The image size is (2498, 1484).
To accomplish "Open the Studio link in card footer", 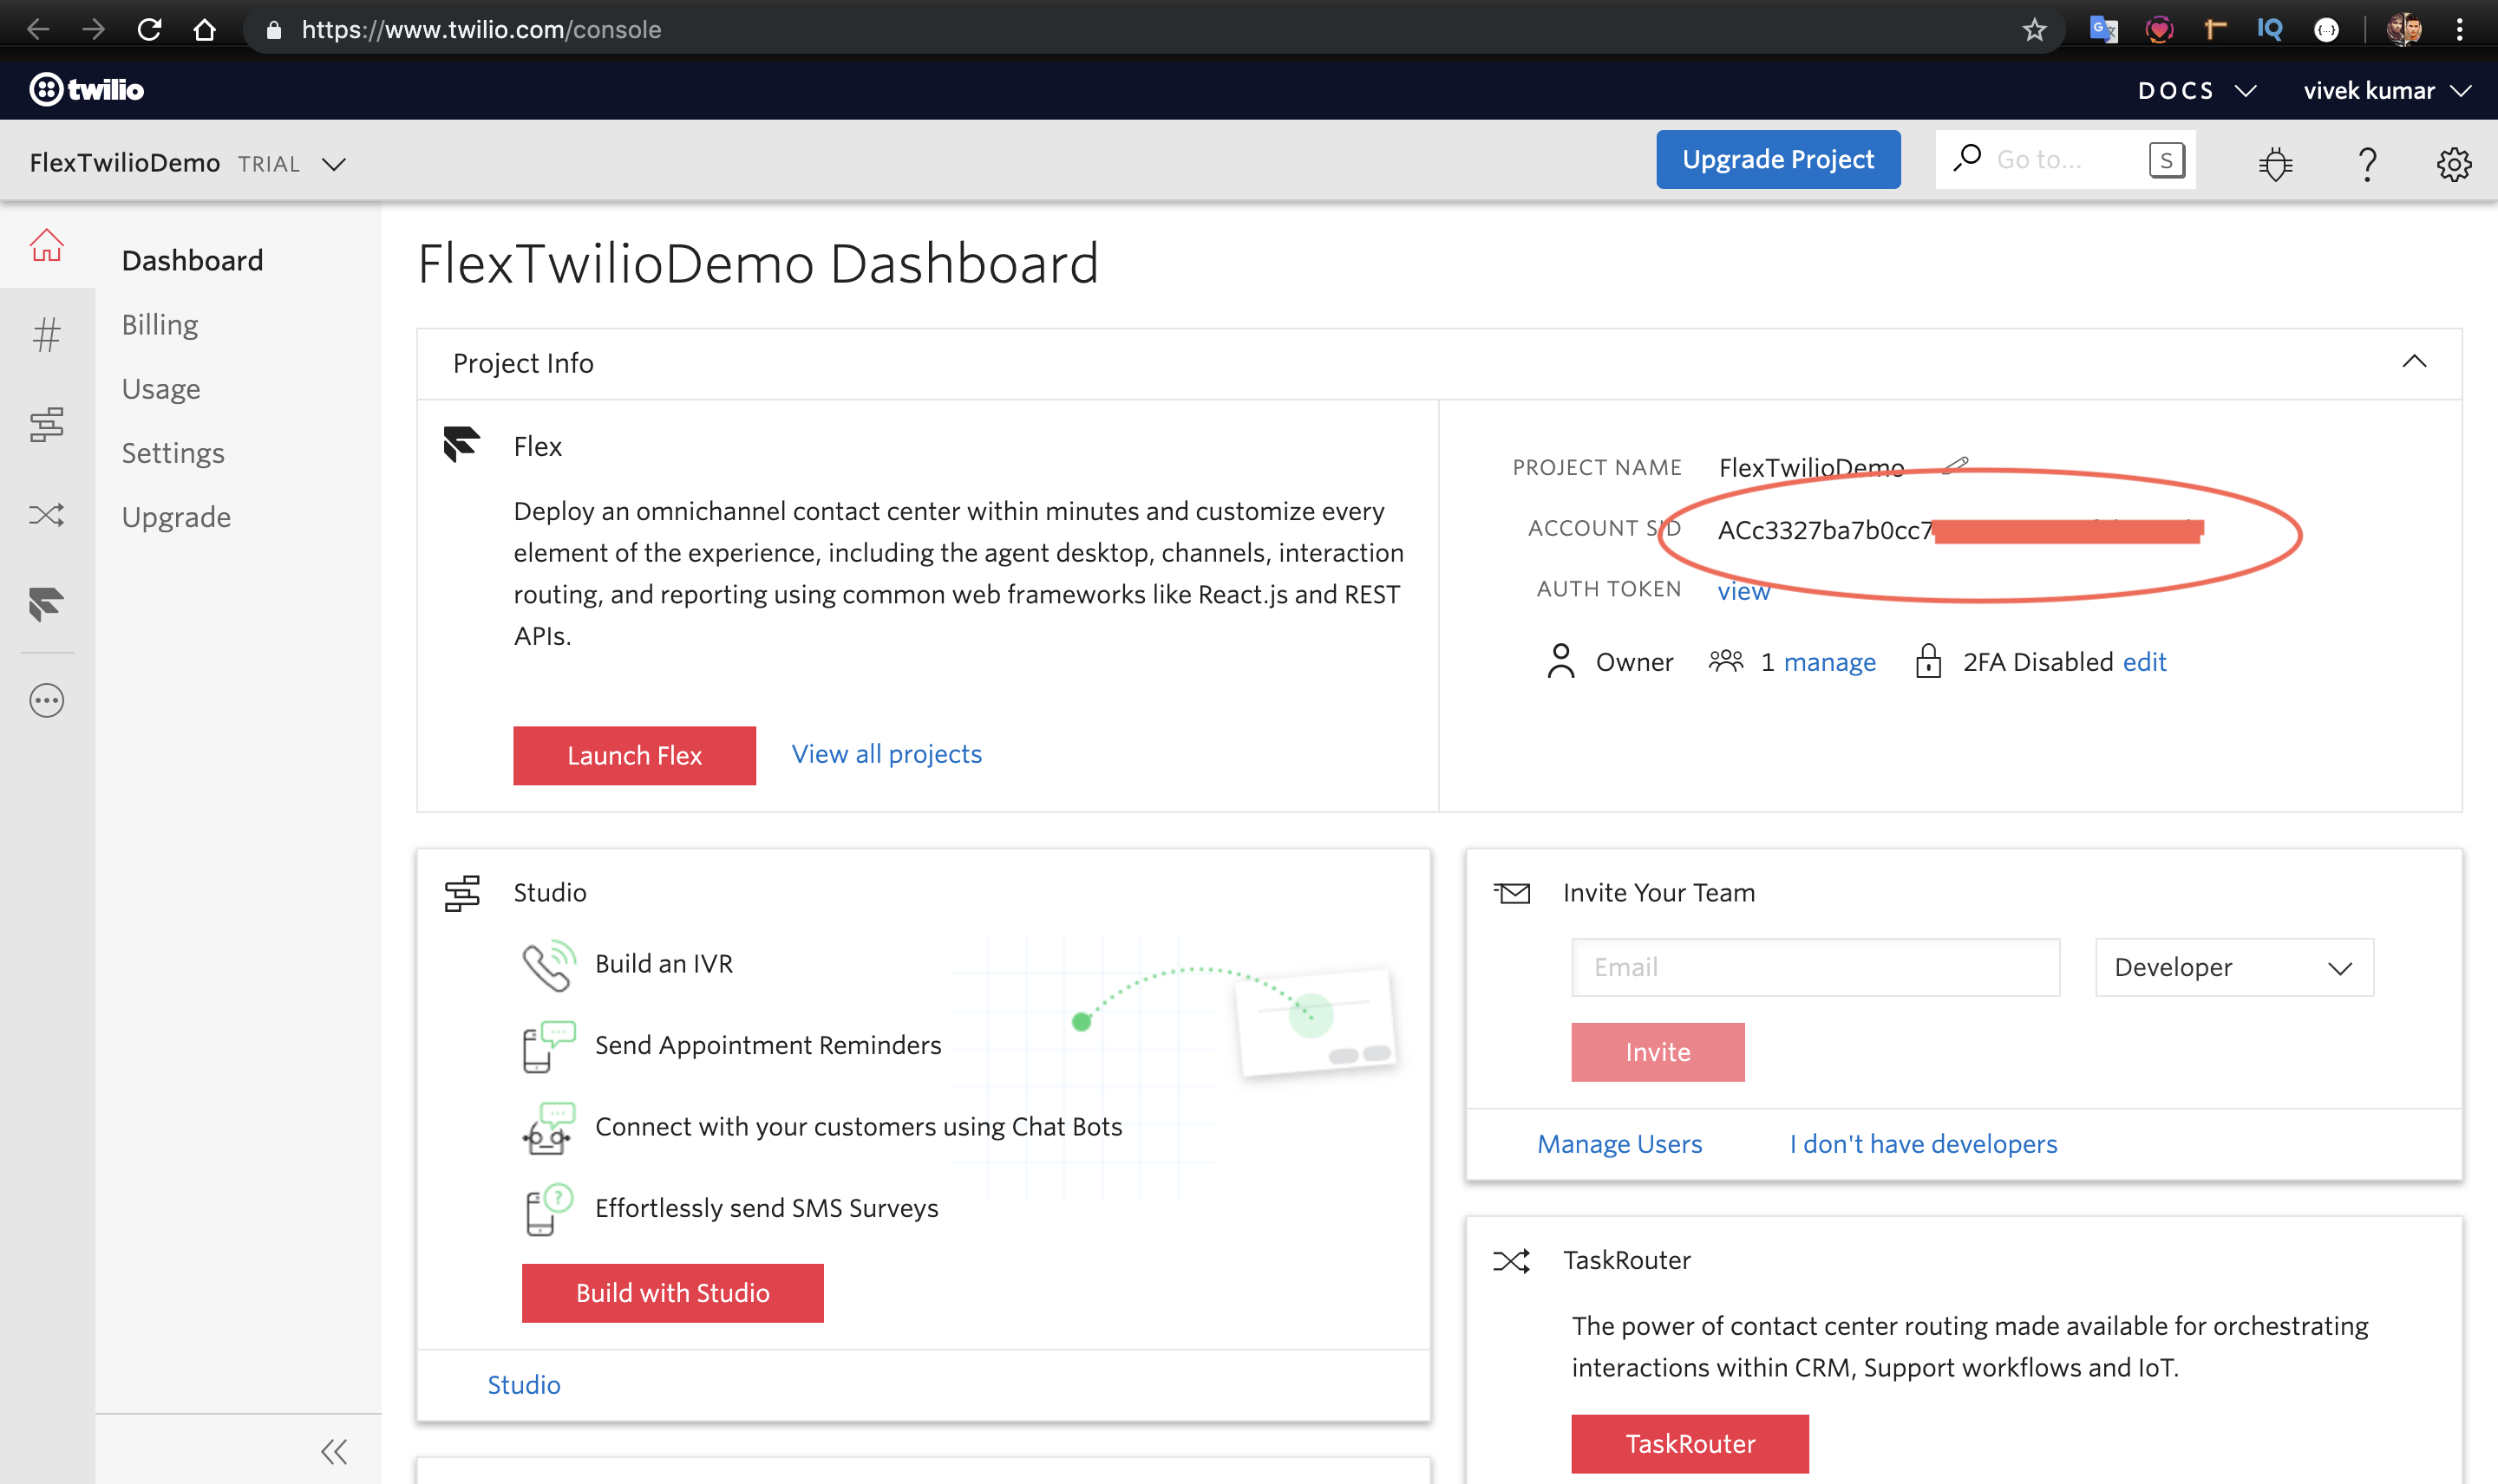I will pos(523,1385).
